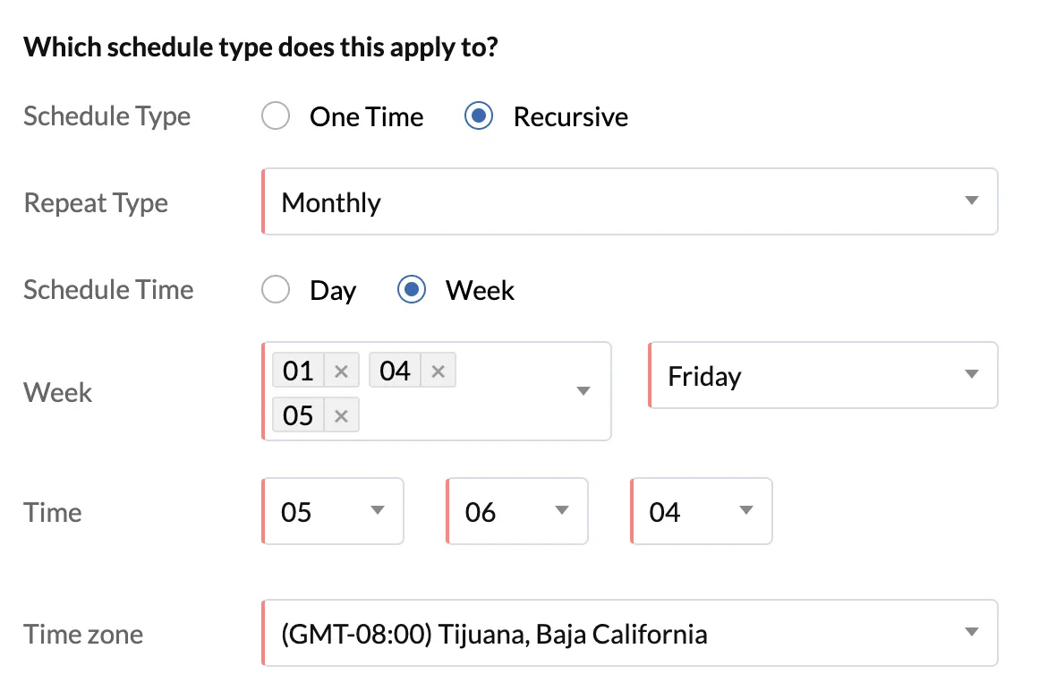Select Recursive schedule type
The image size is (1039, 683).
(x=479, y=116)
